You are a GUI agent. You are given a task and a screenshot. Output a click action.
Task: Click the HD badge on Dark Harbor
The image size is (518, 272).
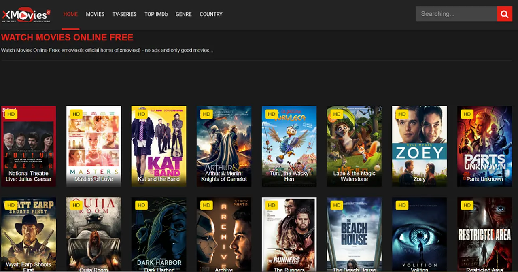click(x=141, y=205)
